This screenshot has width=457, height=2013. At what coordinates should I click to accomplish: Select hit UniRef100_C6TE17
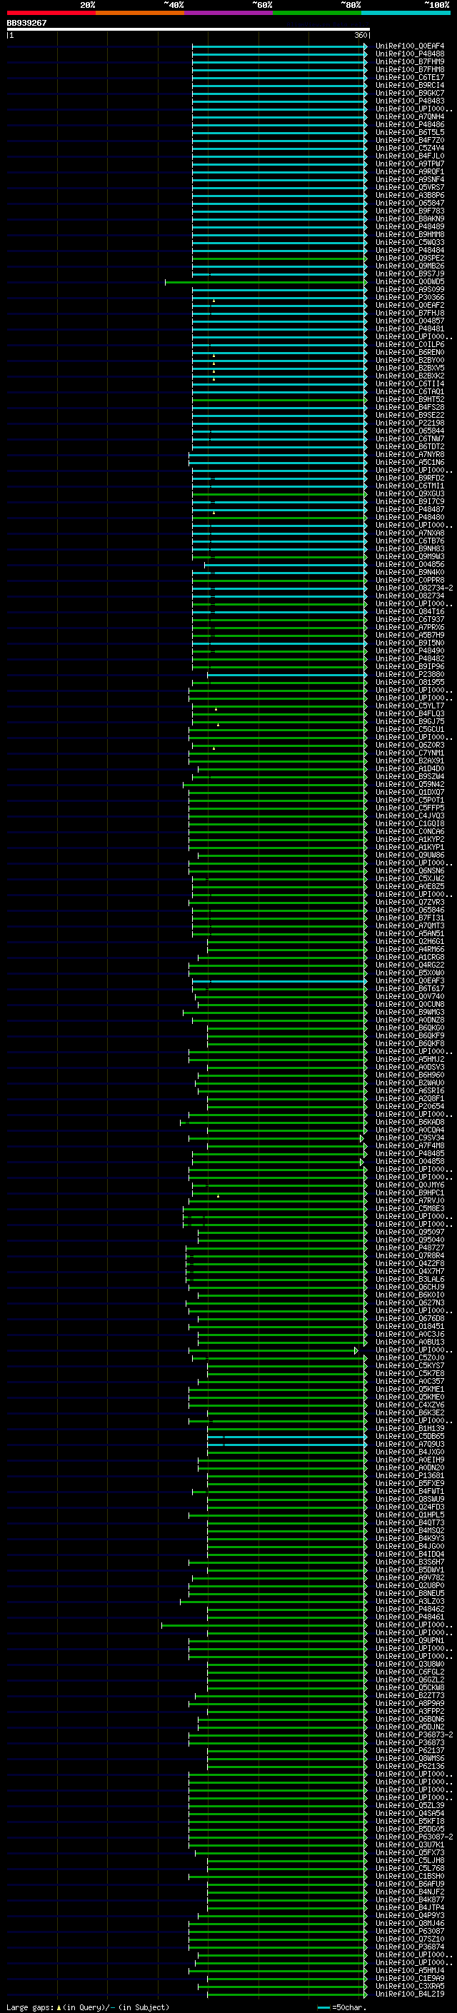tap(410, 77)
